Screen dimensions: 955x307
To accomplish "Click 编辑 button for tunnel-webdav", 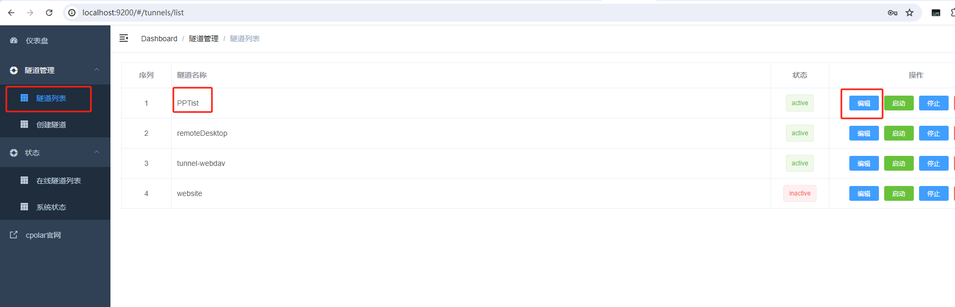I will 864,163.
